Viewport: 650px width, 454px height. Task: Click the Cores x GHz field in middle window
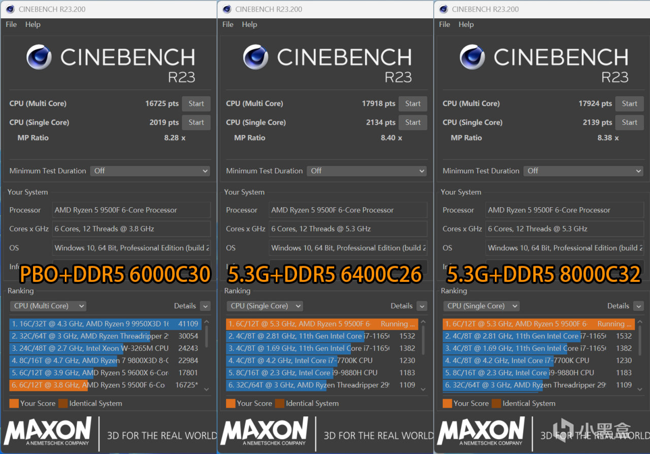[x=348, y=229]
